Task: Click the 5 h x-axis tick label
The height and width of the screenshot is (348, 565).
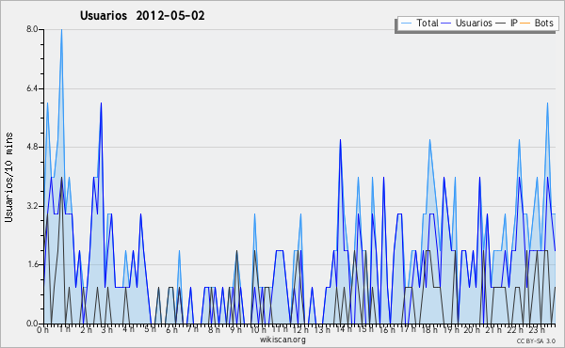Action: click(151, 329)
